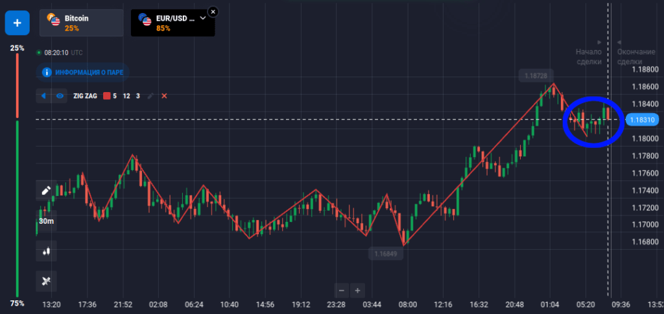The height and width of the screenshot is (314, 664).
Task: Open ИНФОРМАЦИЯ О ПАРЕ pair info
Action: (x=89, y=72)
